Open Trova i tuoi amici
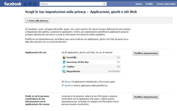This screenshot has width=177, height=111. 166,4
